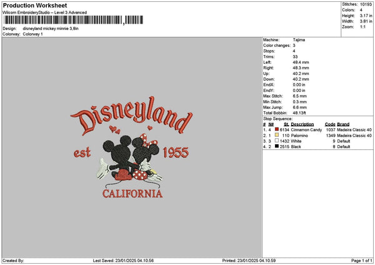
Task: Click the barcode in the worksheet header
Action: [x=74, y=20]
